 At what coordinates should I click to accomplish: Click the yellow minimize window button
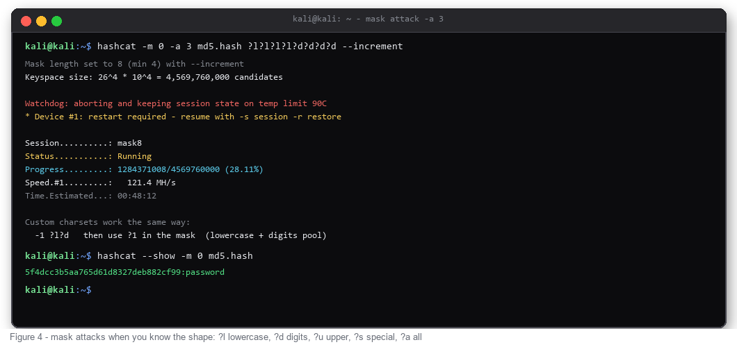point(41,21)
